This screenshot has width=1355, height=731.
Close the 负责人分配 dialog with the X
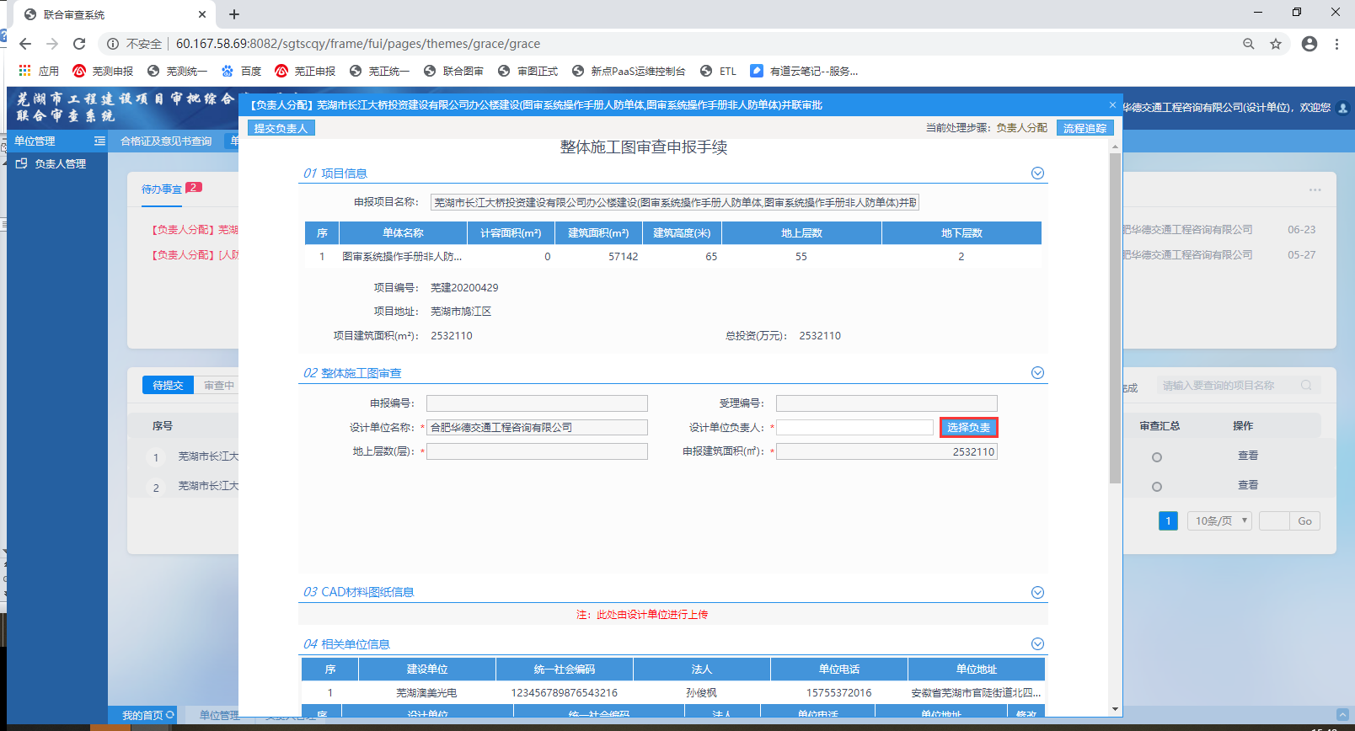coord(1112,105)
